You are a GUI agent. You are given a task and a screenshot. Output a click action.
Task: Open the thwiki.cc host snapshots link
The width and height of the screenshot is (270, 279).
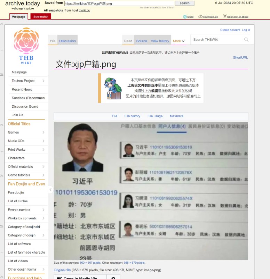[x=84, y=10]
